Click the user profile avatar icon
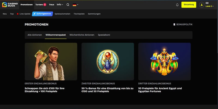 tap(202, 5)
